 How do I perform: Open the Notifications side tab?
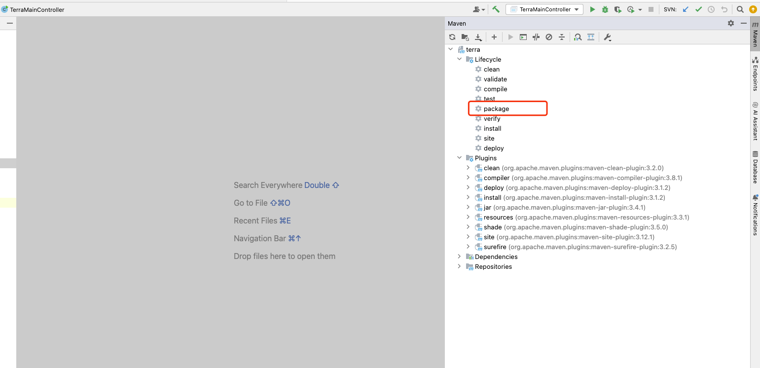pos(755,215)
